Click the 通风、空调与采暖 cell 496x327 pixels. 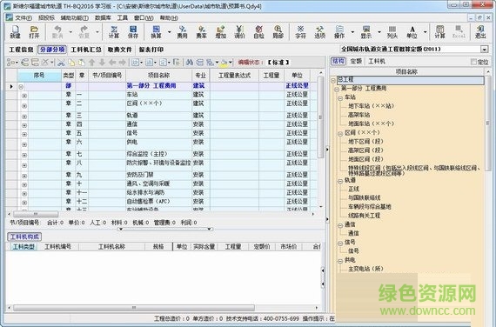tap(158, 184)
